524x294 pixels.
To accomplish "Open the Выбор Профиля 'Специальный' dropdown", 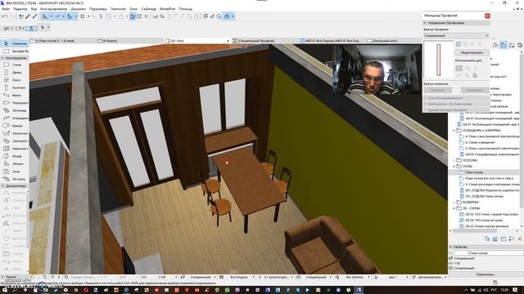I will (x=456, y=35).
